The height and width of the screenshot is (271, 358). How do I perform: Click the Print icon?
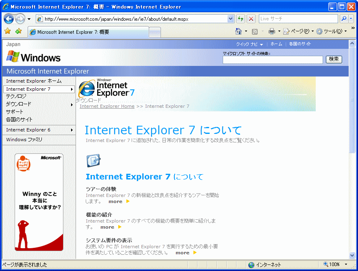(x=272, y=32)
